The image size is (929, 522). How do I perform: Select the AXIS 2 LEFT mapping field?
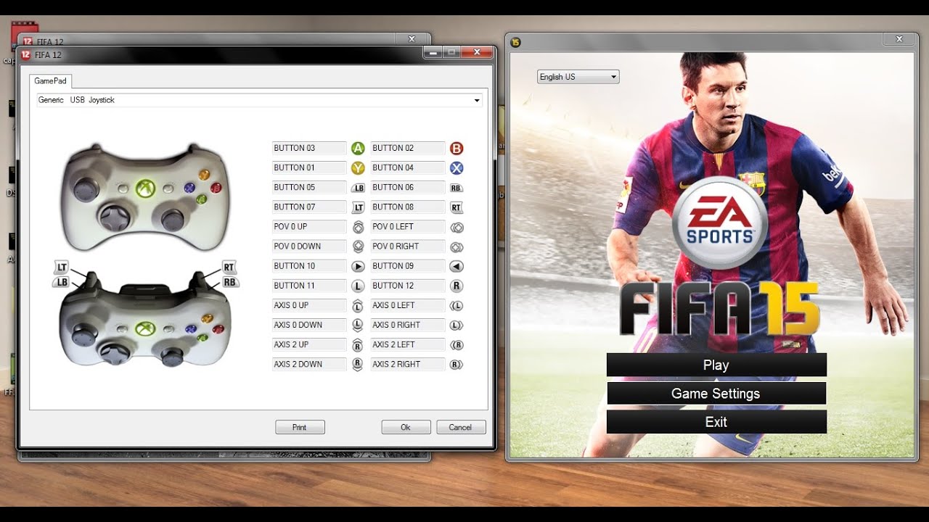click(x=408, y=344)
